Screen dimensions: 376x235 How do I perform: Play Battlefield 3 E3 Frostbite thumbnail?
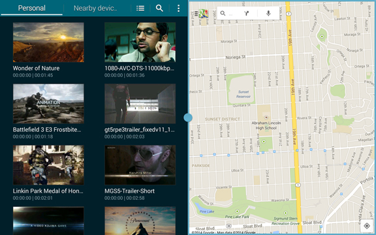(x=48, y=104)
